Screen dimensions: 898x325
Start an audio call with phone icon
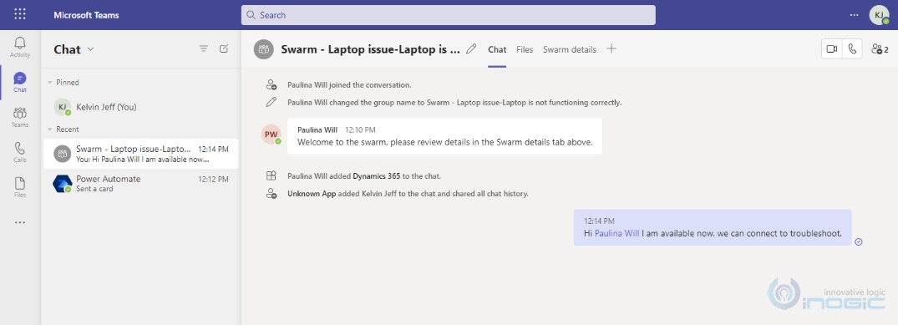pyautogui.click(x=852, y=49)
